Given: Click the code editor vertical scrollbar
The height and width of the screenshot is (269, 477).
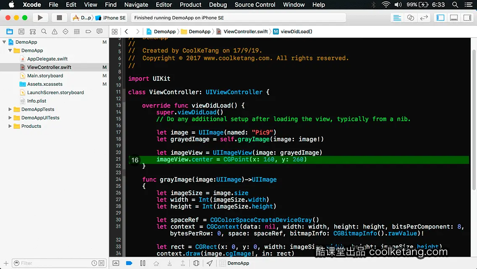Looking at the screenshot, I should 474,120.
